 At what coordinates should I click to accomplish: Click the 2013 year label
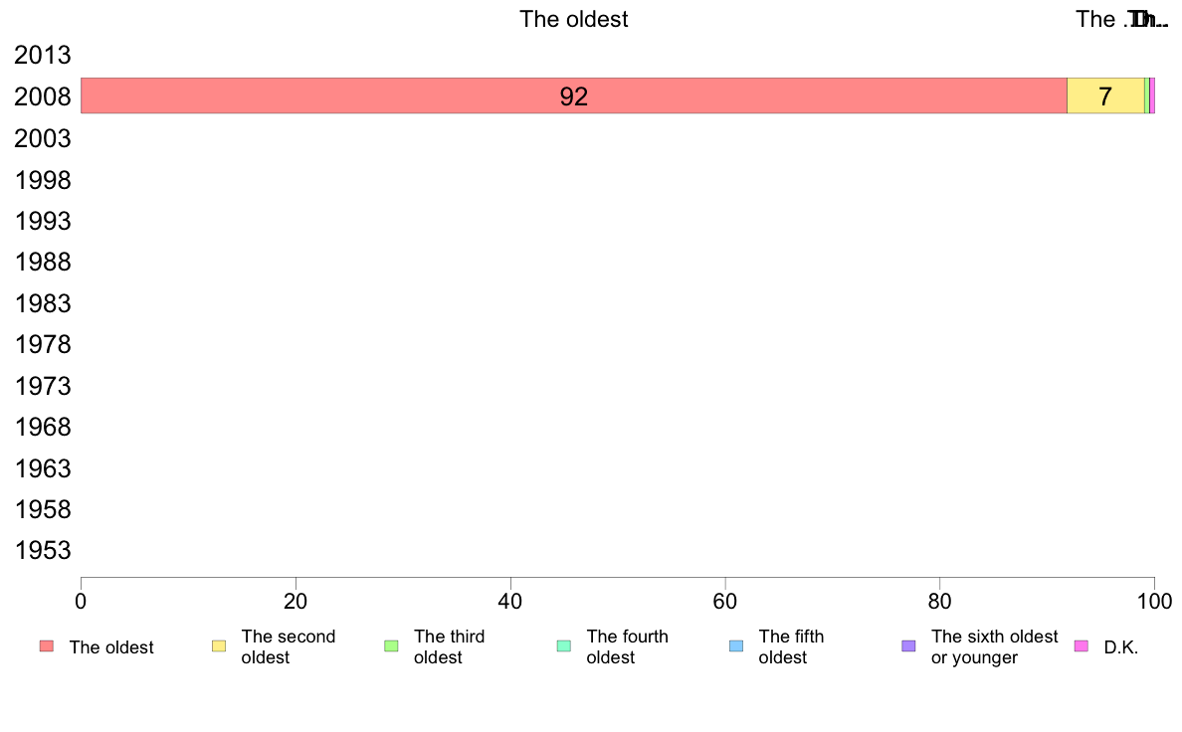(x=42, y=55)
